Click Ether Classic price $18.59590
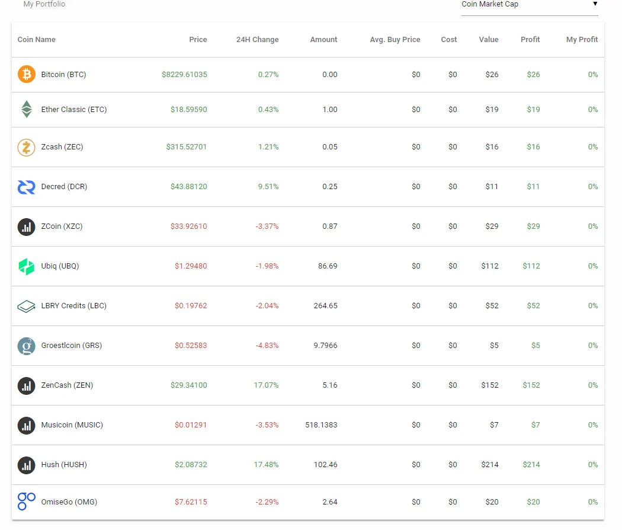 (189, 109)
